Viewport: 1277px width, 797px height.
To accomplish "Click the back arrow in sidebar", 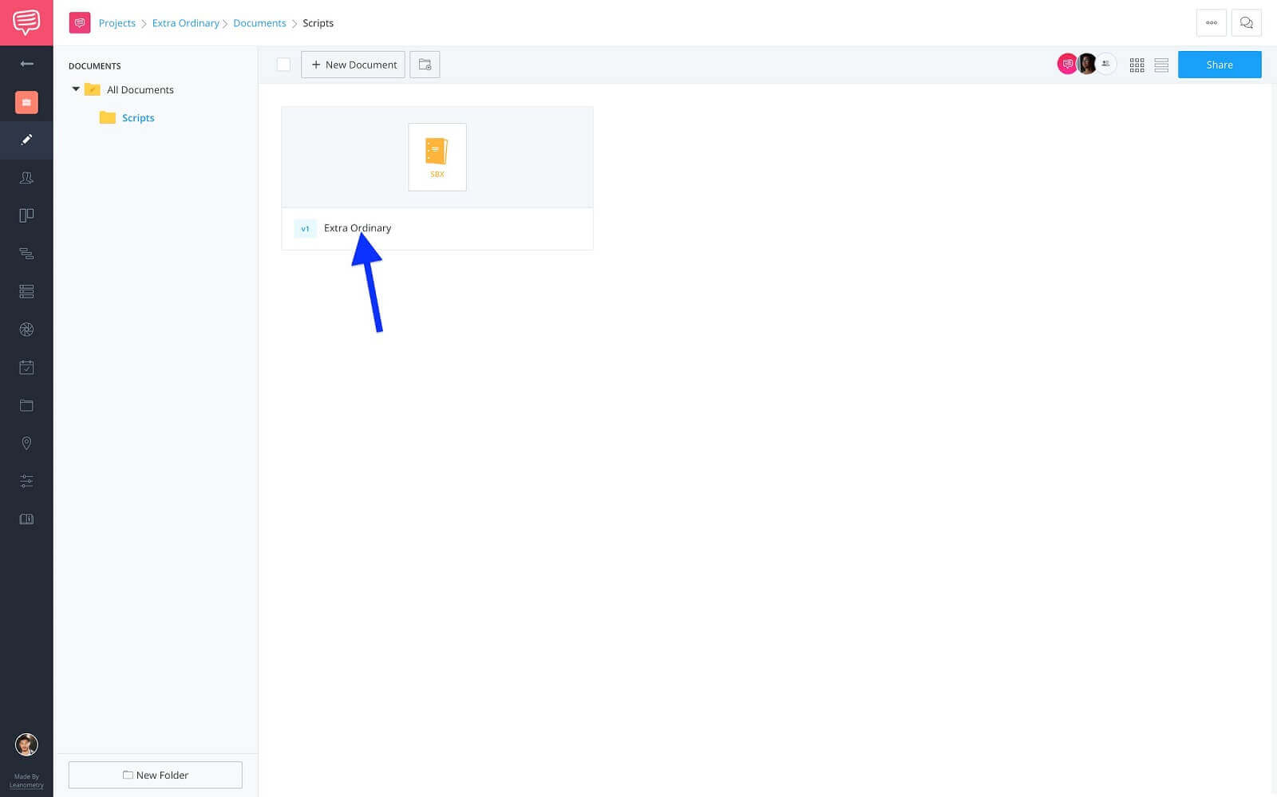I will [x=26, y=64].
